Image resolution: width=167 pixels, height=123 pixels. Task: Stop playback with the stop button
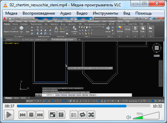click(31, 115)
